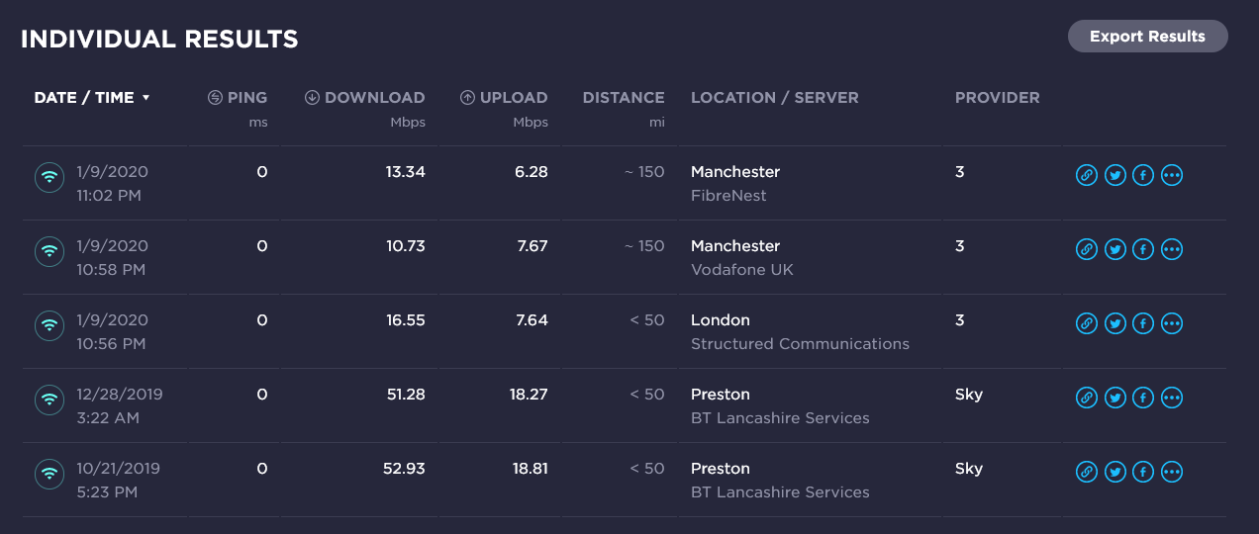Open more options for the Vodafone UK result
Screen dimensions: 1259x534
[1172, 250]
